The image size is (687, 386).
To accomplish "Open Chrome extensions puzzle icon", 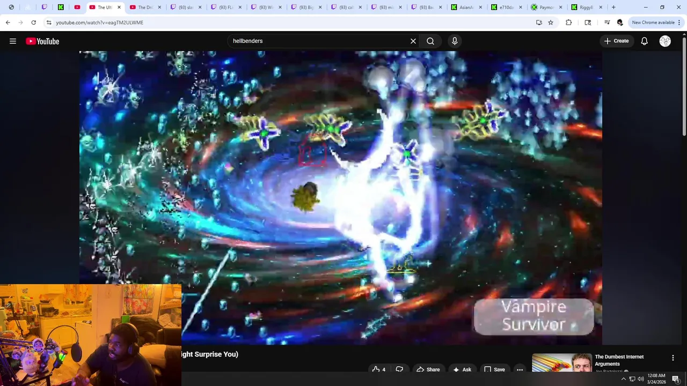I will click(568, 23).
